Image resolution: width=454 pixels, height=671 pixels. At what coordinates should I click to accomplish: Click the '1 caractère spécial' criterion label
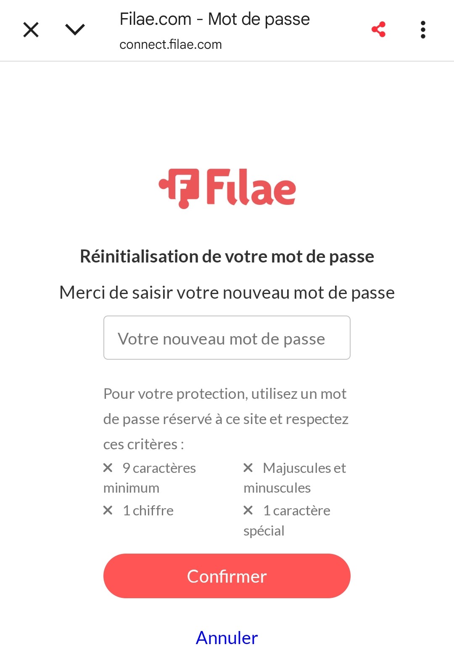287,520
